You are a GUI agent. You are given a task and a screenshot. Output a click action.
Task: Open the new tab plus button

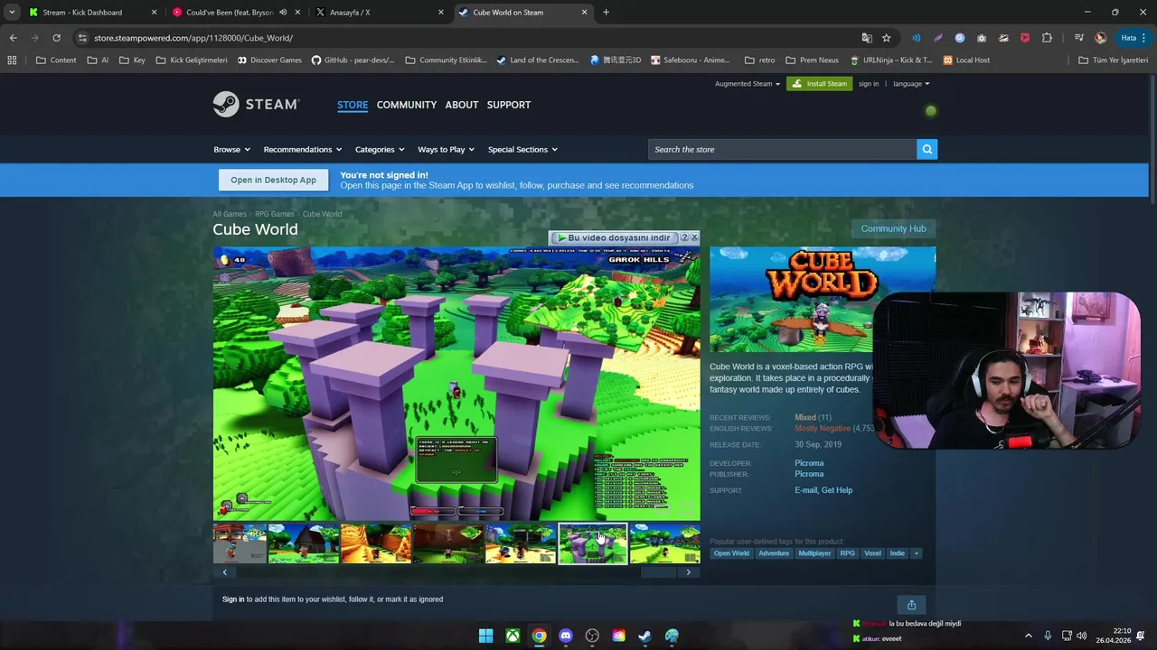(x=606, y=13)
